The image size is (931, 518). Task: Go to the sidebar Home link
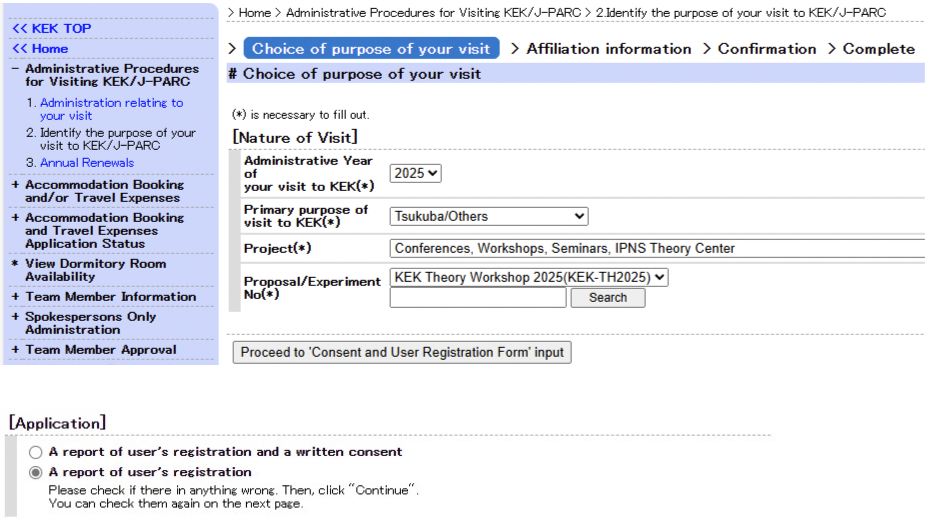40,49
